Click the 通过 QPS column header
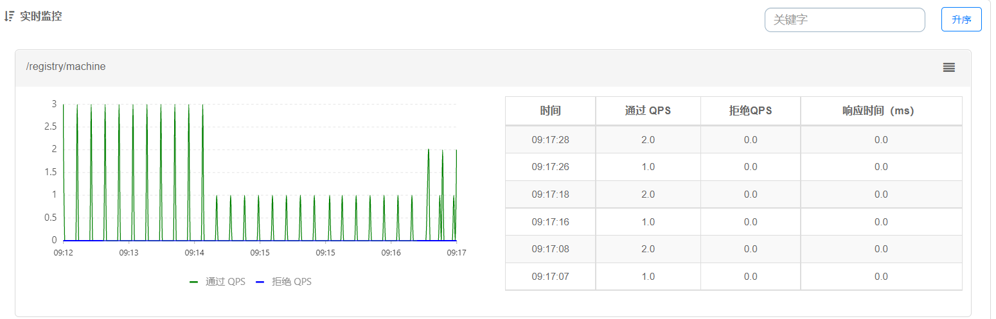 tap(648, 111)
